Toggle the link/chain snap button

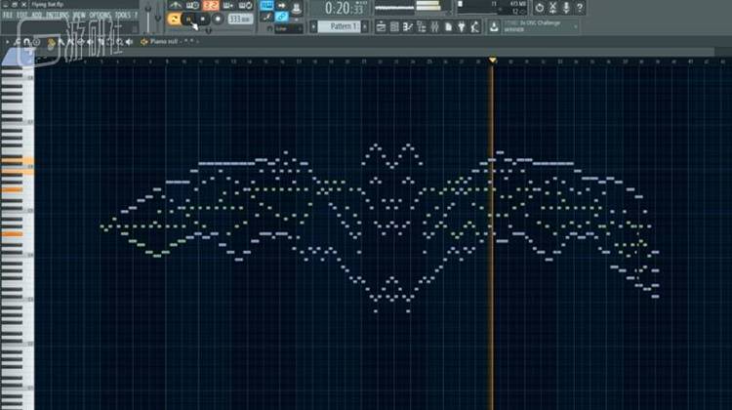click(282, 17)
